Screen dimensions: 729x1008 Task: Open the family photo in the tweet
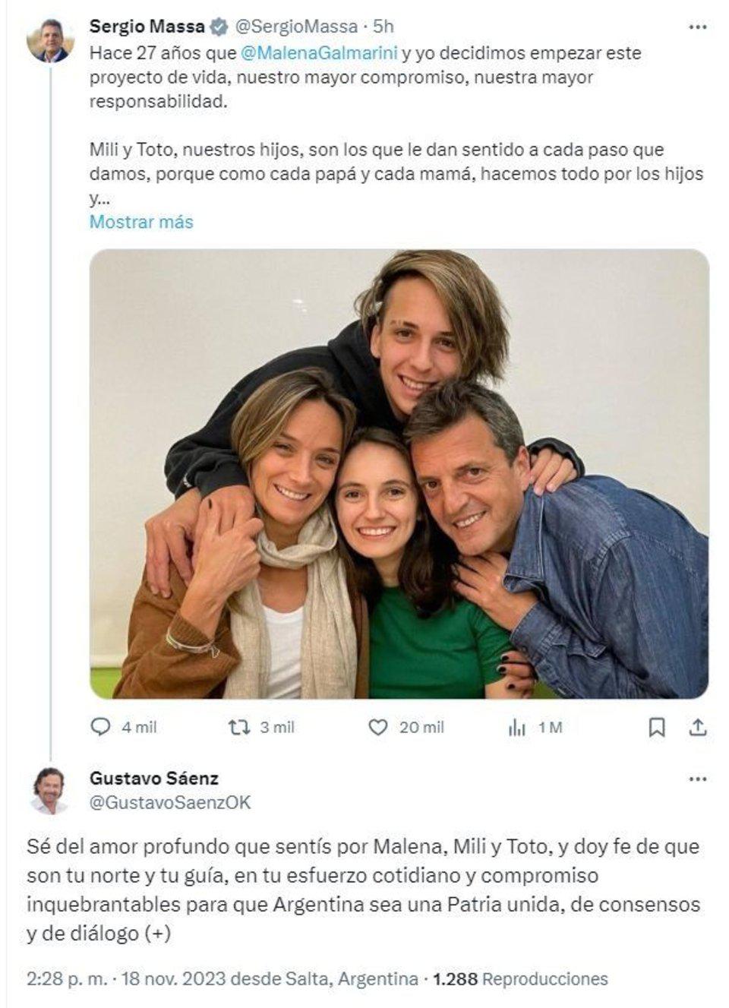(399, 473)
